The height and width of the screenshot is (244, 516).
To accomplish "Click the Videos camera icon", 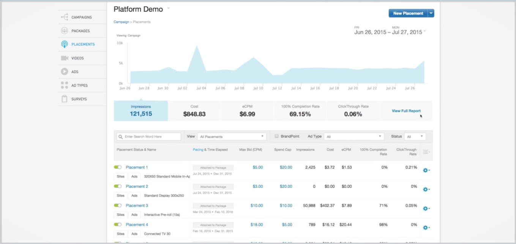I will pyautogui.click(x=65, y=58).
